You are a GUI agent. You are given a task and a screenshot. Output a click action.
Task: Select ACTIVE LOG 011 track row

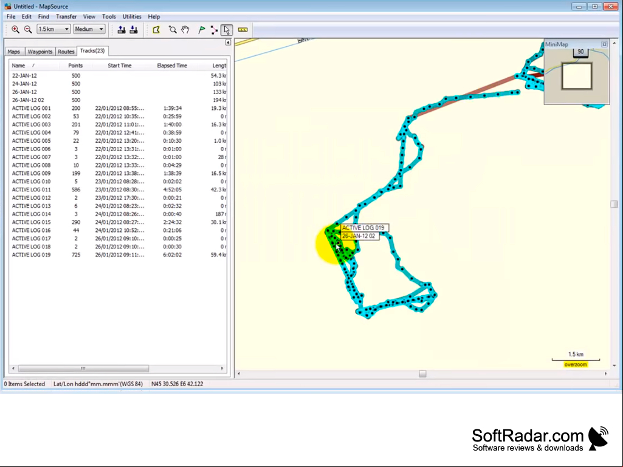tap(118, 189)
